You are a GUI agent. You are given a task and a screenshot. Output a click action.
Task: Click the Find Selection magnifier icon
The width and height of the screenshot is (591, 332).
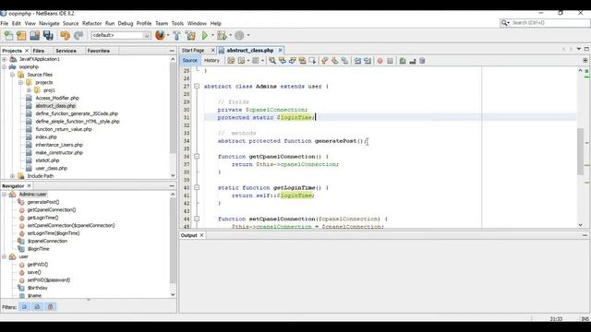click(271, 61)
